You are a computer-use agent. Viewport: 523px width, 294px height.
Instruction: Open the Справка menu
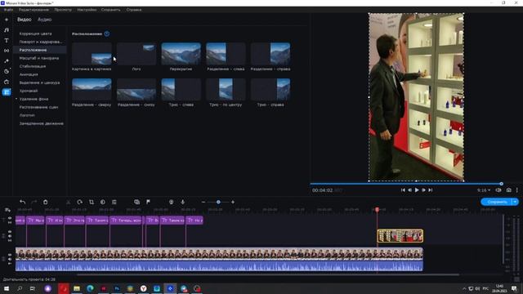[134, 10]
